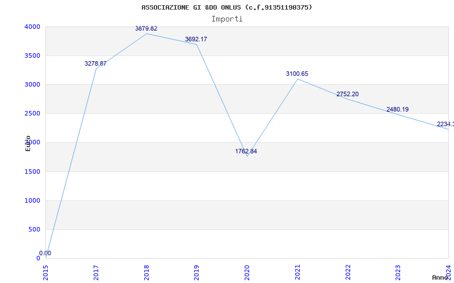
Task: Click the Euro y-axis title
Action: tap(28, 144)
